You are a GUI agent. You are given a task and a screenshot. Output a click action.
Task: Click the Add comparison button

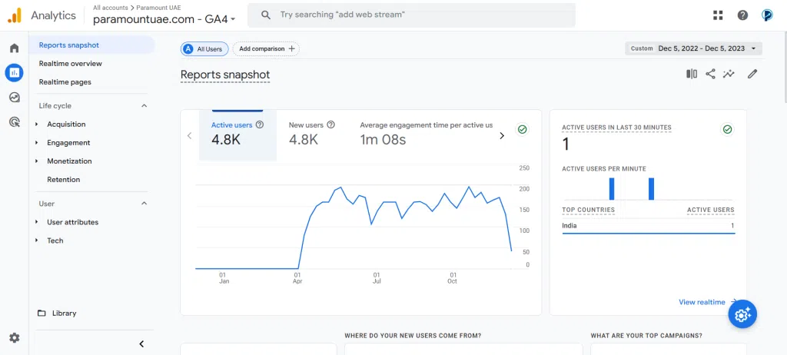[x=266, y=48]
